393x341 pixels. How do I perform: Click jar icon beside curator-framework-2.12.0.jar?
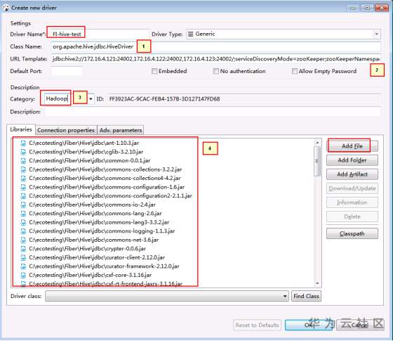click(23, 266)
